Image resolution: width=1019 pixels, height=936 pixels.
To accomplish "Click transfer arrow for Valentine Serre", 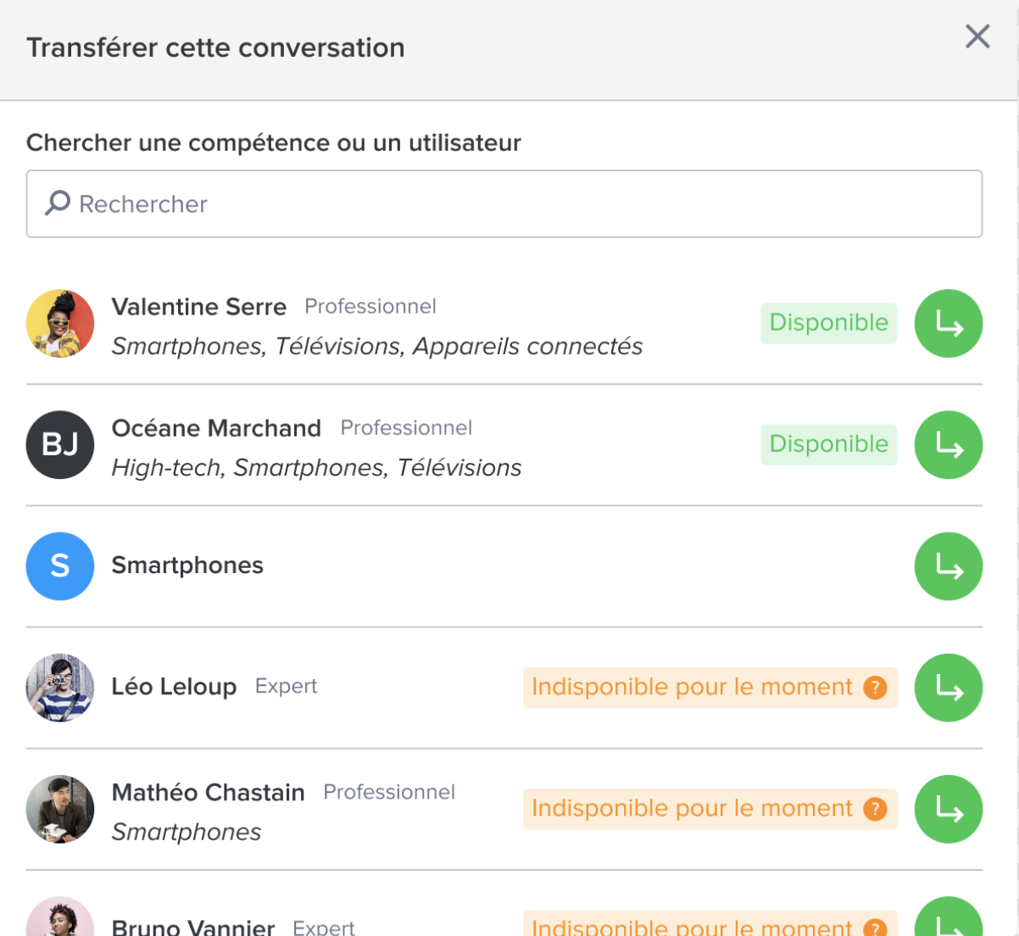I will point(948,324).
